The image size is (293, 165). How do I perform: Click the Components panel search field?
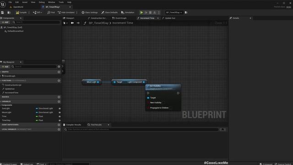point(36,22)
